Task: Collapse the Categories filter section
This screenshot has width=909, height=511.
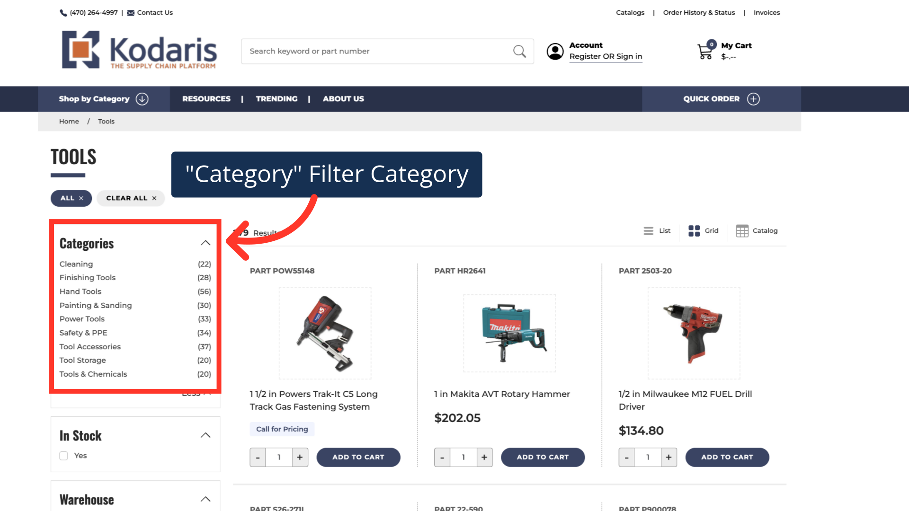Action: coord(205,243)
